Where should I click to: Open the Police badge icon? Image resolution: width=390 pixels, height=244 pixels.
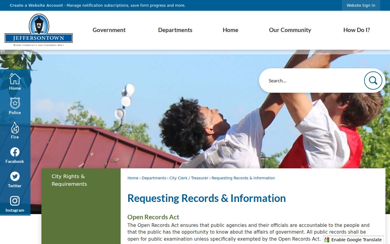pyautogui.click(x=15, y=103)
